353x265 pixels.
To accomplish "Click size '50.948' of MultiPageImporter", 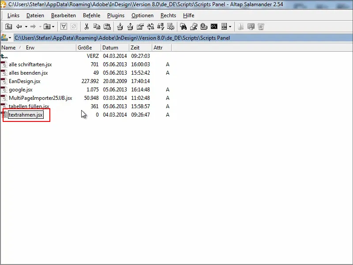I will pyautogui.click(x=91, y=98).
